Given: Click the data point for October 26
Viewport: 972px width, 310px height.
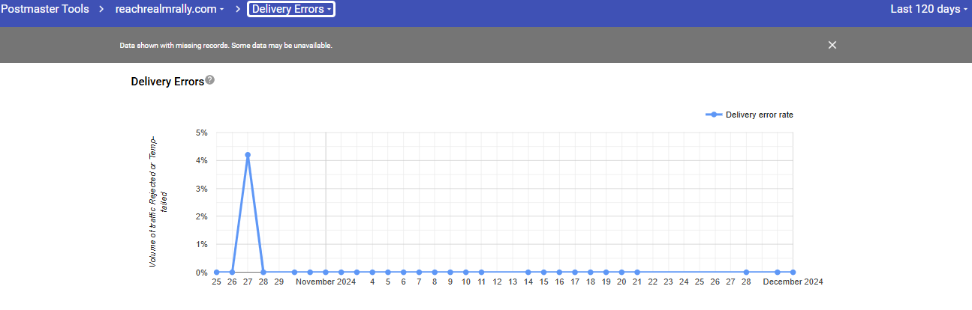Looking at the screenshot, I should pos(232,273).
